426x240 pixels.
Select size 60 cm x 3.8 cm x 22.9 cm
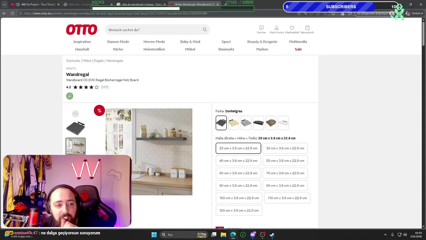[238, 173]
